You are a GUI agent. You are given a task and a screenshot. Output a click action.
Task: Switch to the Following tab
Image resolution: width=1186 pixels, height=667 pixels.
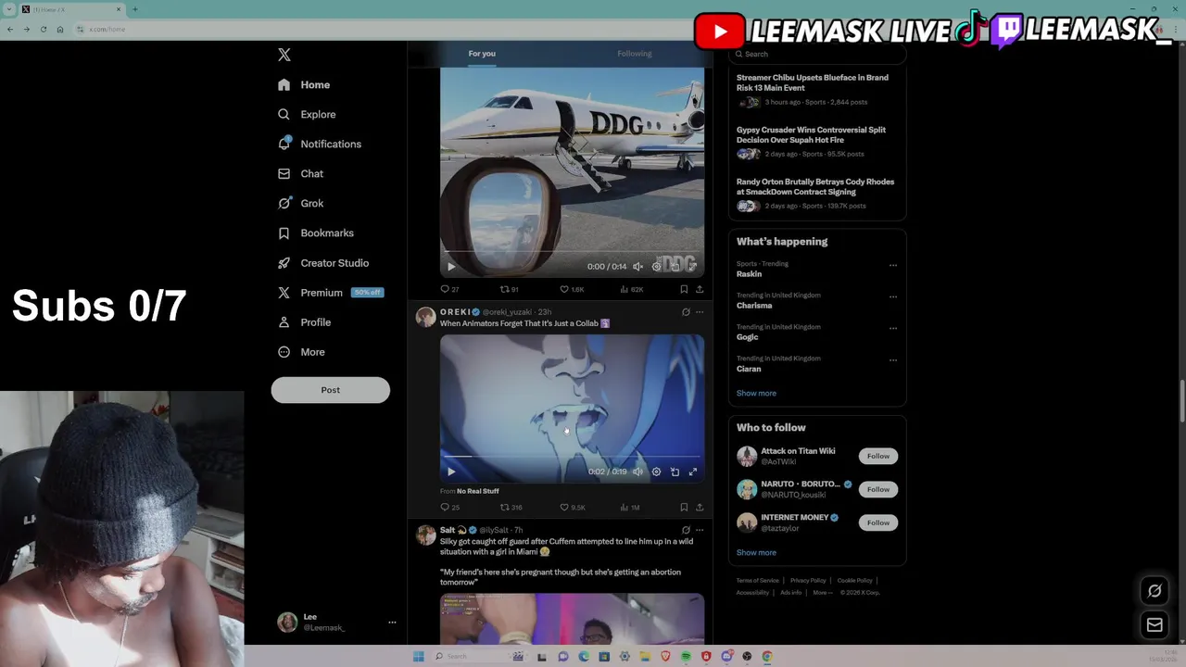[x=635, y=54]
